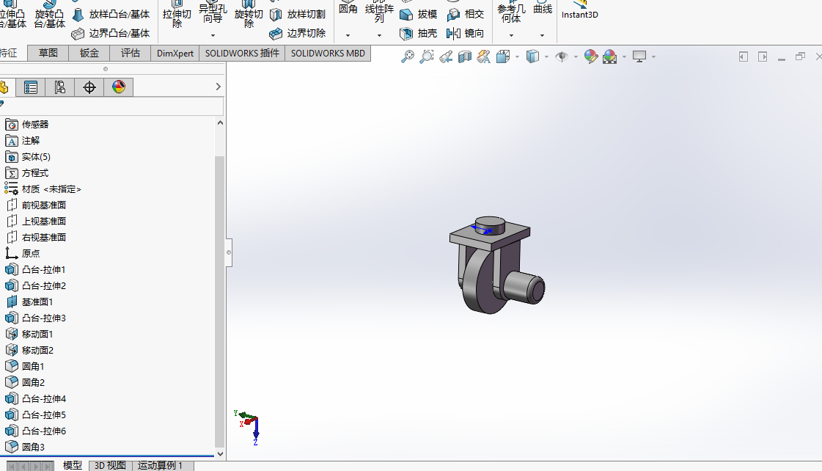Click the View Settings monitor icon
The width and height of the screenshot is (822, 471).
pos(639,56)
